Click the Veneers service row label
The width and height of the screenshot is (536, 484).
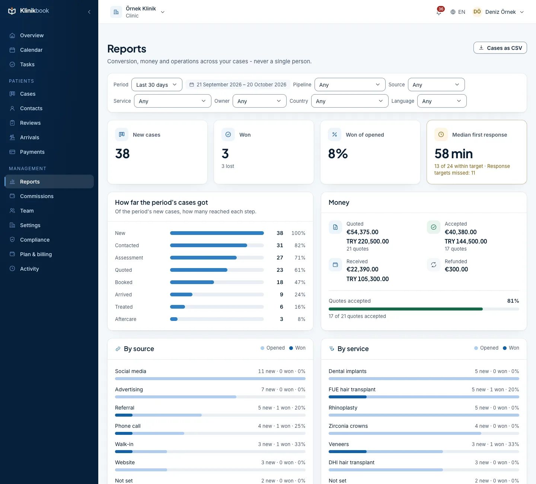pyautogui.click(x=339, y=444)
